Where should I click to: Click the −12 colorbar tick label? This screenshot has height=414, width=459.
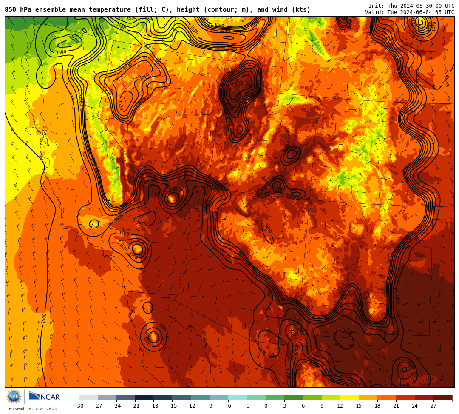tap(191, 406)
